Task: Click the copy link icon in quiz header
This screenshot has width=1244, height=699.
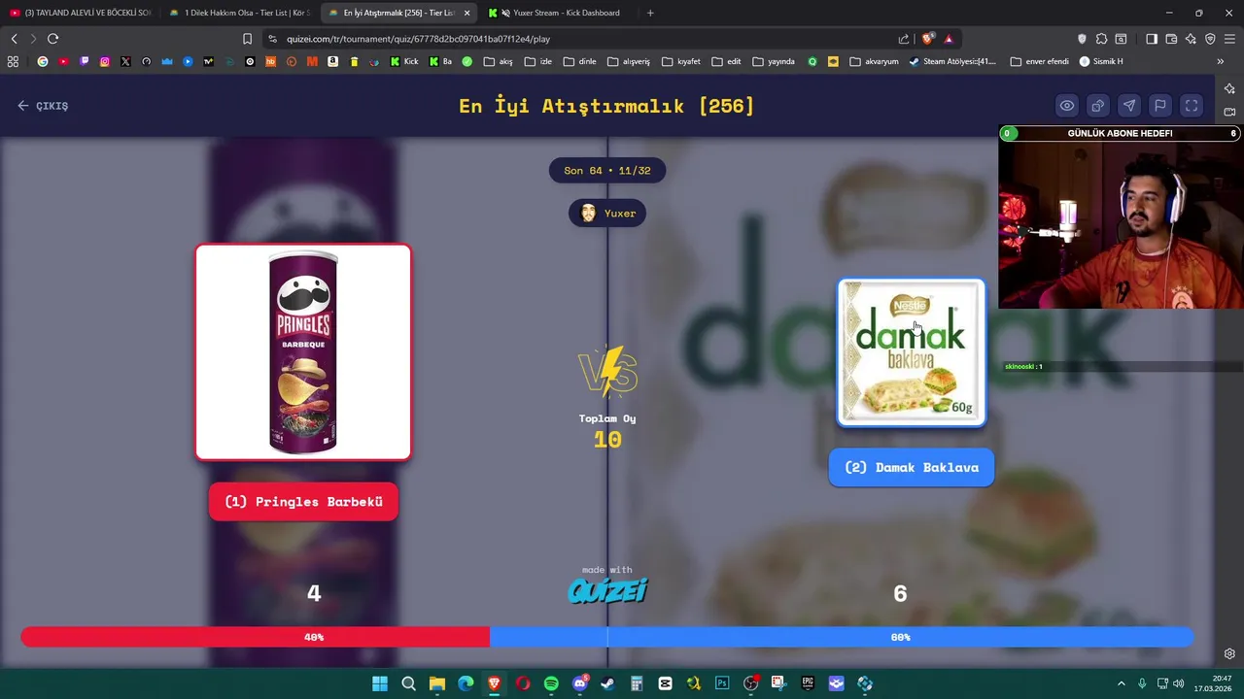Action: [1098, 106]
